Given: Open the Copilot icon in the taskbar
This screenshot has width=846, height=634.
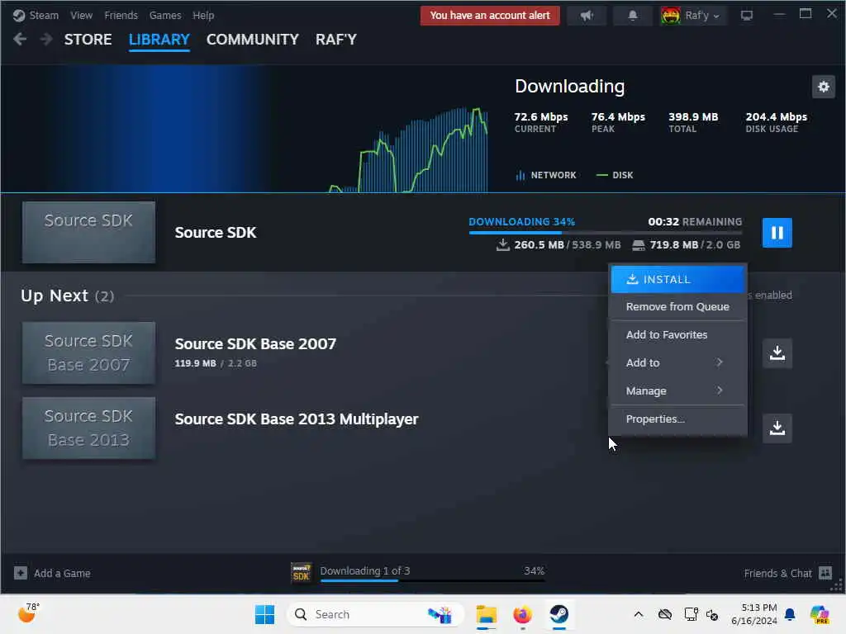Looking at the screenshot, I should tap(820, 614).
